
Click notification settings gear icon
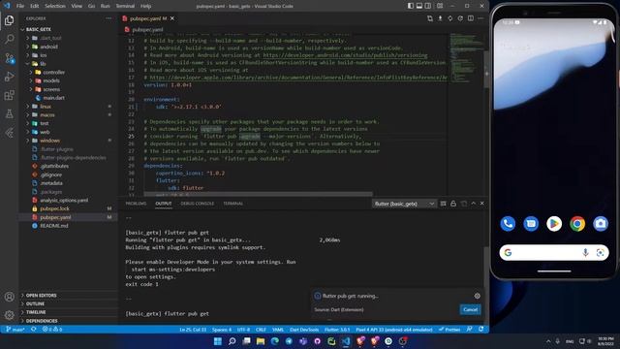pos(478,296)
